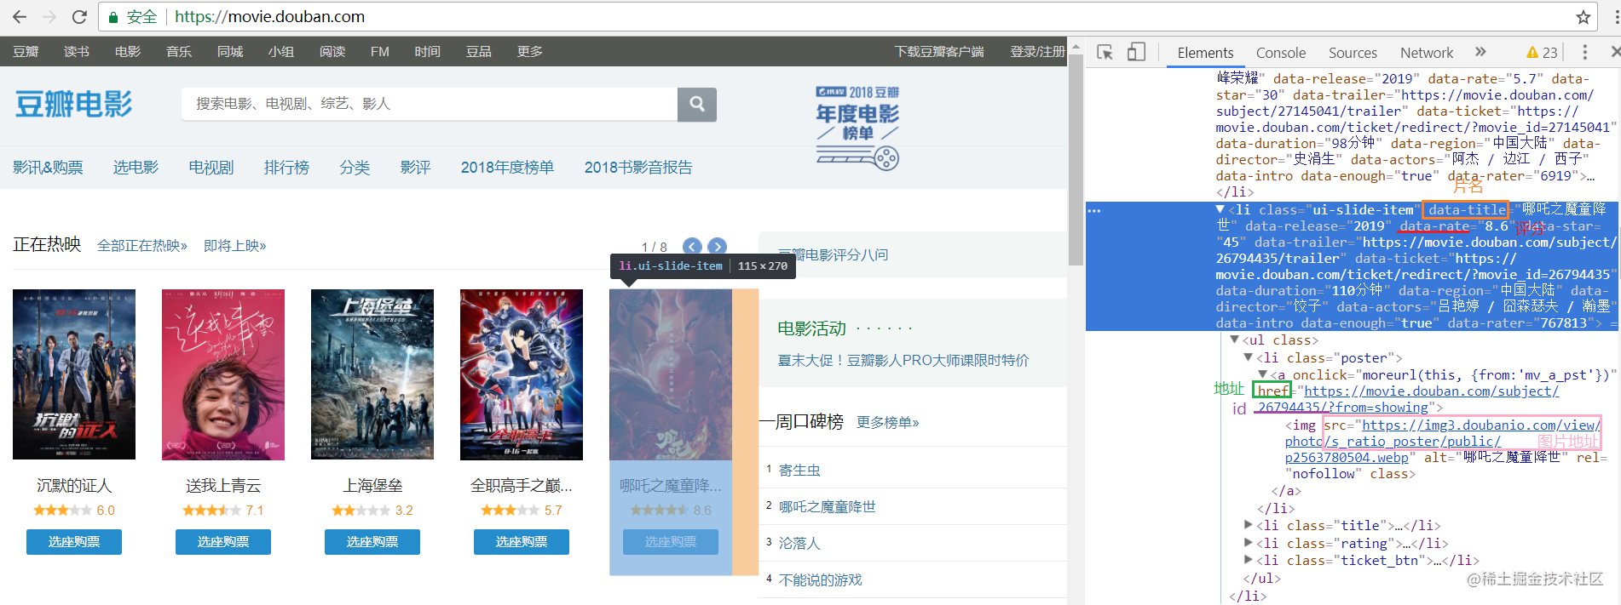This screenshot has width=1621, height=605.
Task: Click 登录/注册 link
Action: (x=1037, y=52)
